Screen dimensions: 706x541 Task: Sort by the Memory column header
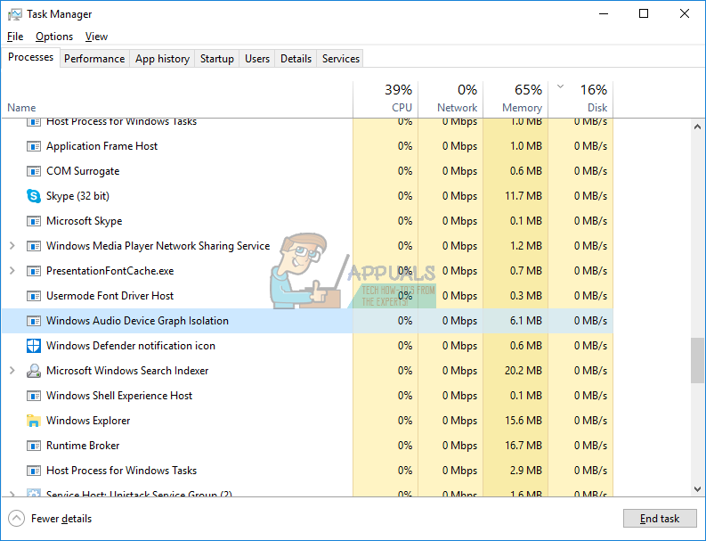515,99
